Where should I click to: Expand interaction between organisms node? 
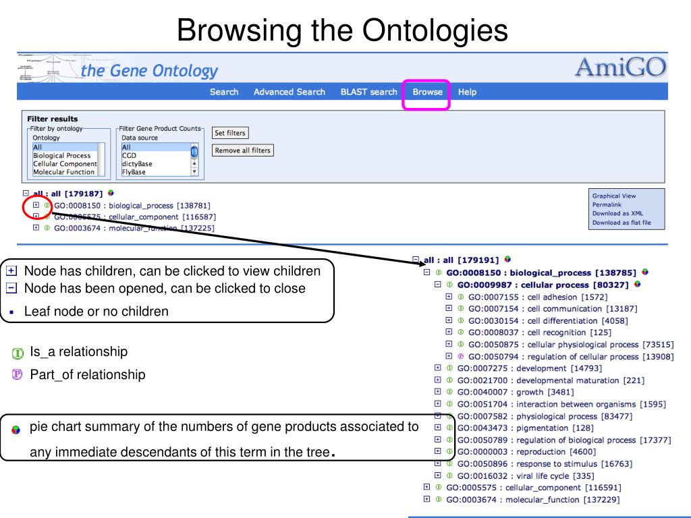437,403
